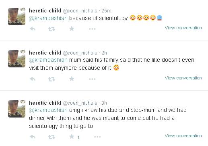Favorite the 'mum said his family' tweet
Image resolution: width=208 pixels, height=146 pixels.
pos(72,79)
